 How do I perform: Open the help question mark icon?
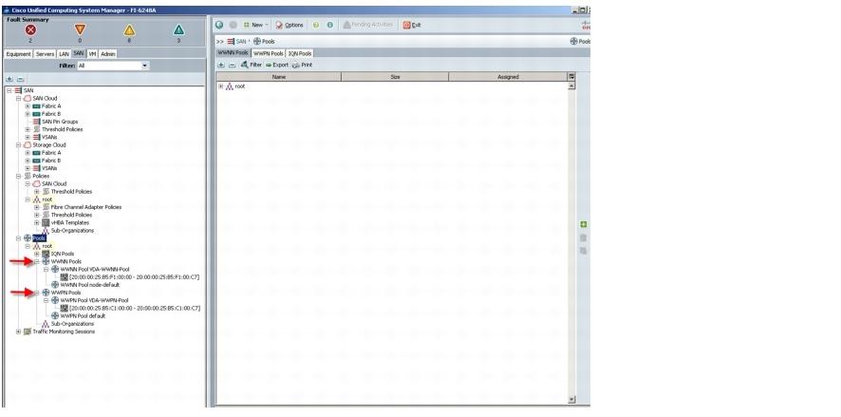[316, 25]
